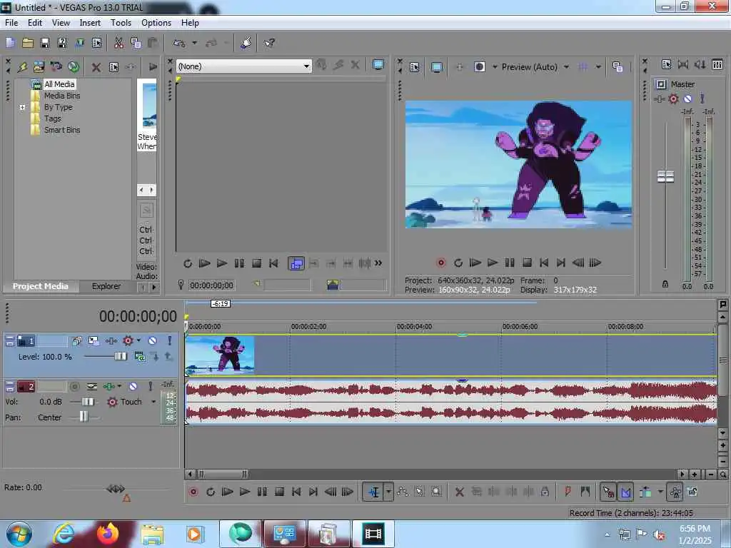Play the timeline from transport bar
This screenshot has height=548, width=731.
tap(244, 492)
